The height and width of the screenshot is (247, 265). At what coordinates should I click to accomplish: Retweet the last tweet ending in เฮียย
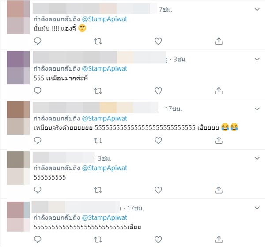(98, 240)
